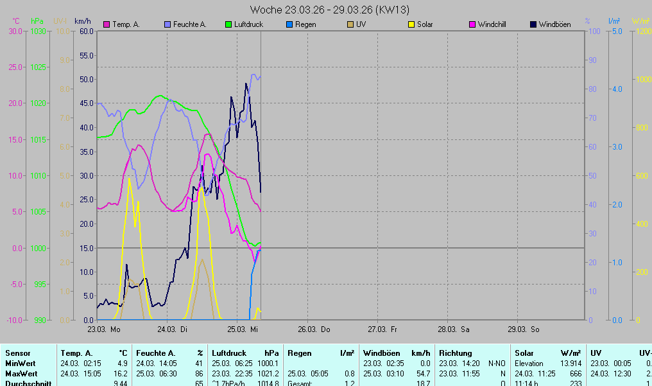
Task: Select the Richtung table header
Action: pyautogui.click(x=455, y=353)
